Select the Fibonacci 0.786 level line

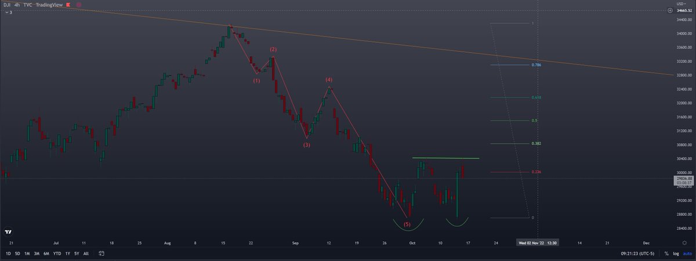[x=509, y=65]
